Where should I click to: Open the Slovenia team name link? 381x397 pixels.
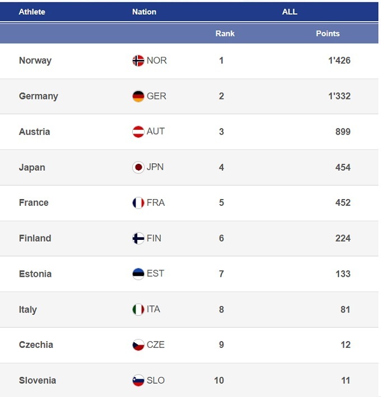pyautogui.click(x=38, y=380)
